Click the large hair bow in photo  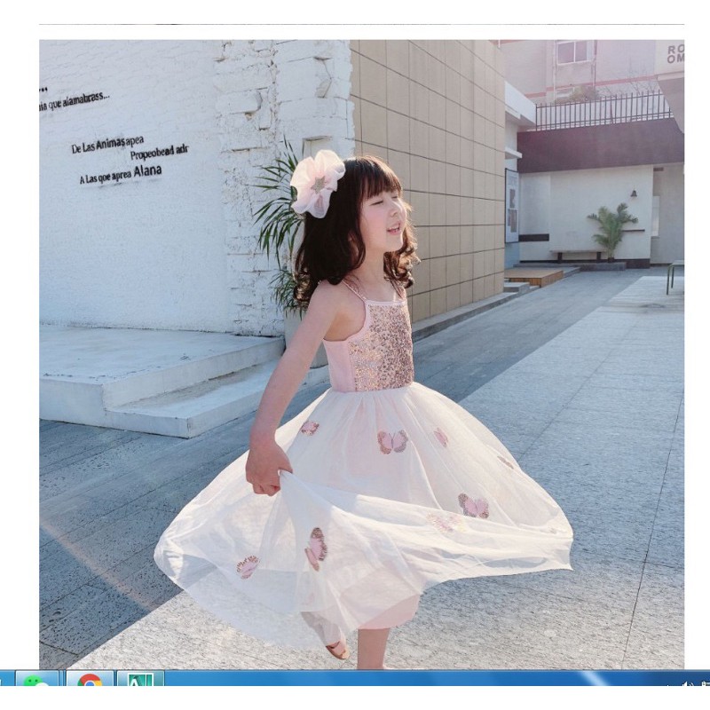316,182
